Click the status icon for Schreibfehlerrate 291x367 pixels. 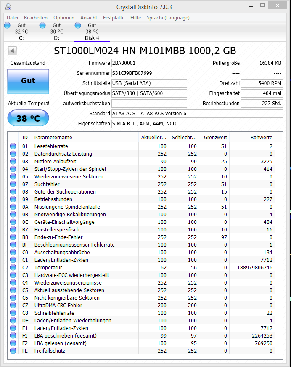click(13, 313)
